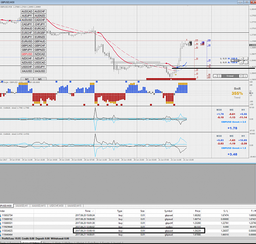Image resolution: width=256 pixels, height=244 pixels.
Task: Click the highlighted red GBPUSD button
Action: (27, 54)
